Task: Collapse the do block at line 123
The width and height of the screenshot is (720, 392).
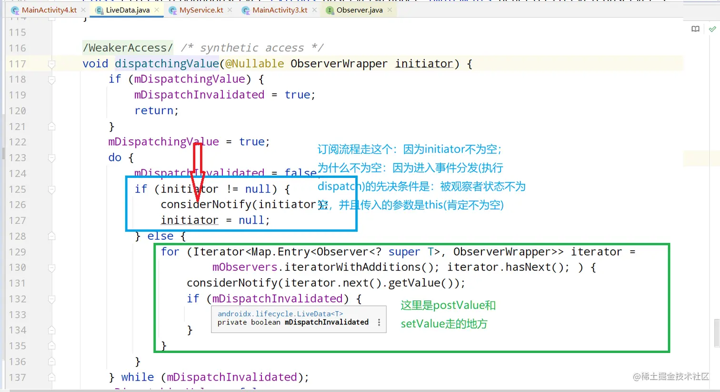Action: 51,158
